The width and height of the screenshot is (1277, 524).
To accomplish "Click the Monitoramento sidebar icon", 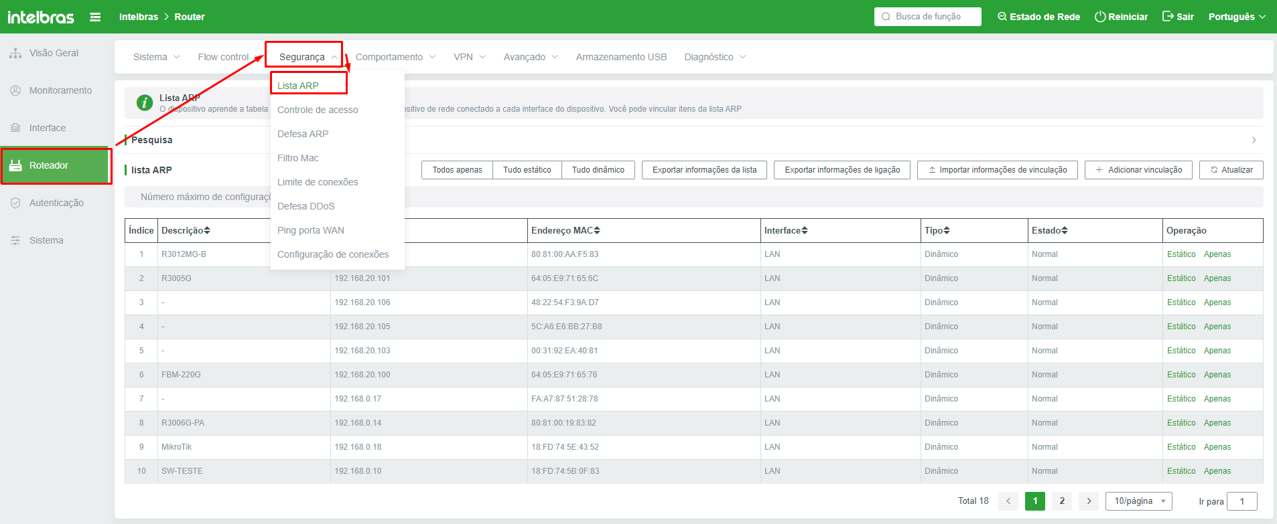I will pos(15,90).
